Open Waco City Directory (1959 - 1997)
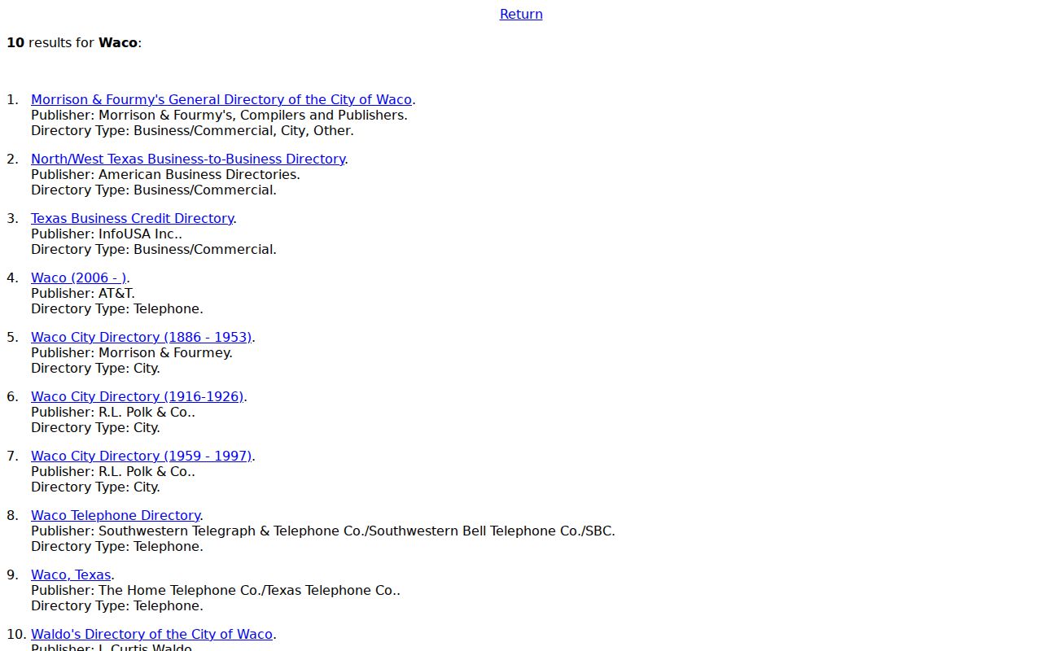The image size is (1042, 651). coord(142,456)
